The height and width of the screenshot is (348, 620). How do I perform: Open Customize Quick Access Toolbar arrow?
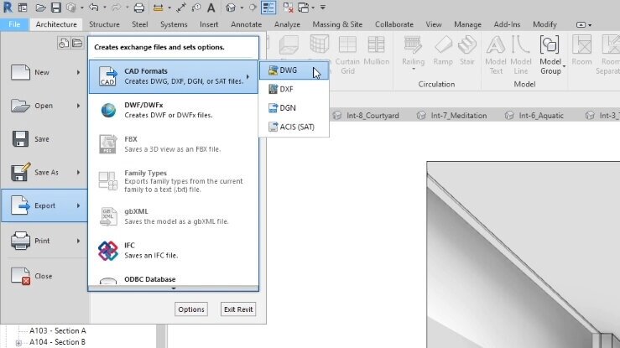tap(323, 8)
